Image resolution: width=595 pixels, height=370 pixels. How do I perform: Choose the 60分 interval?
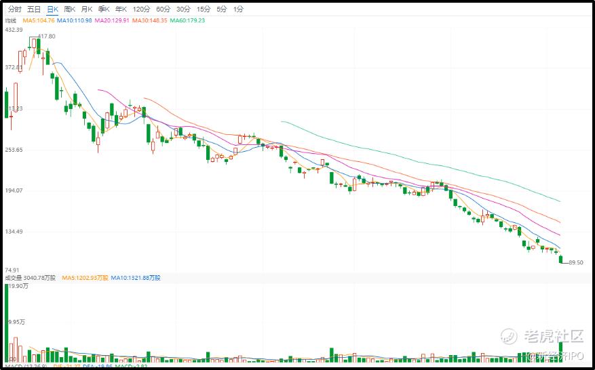pos(164,9)
